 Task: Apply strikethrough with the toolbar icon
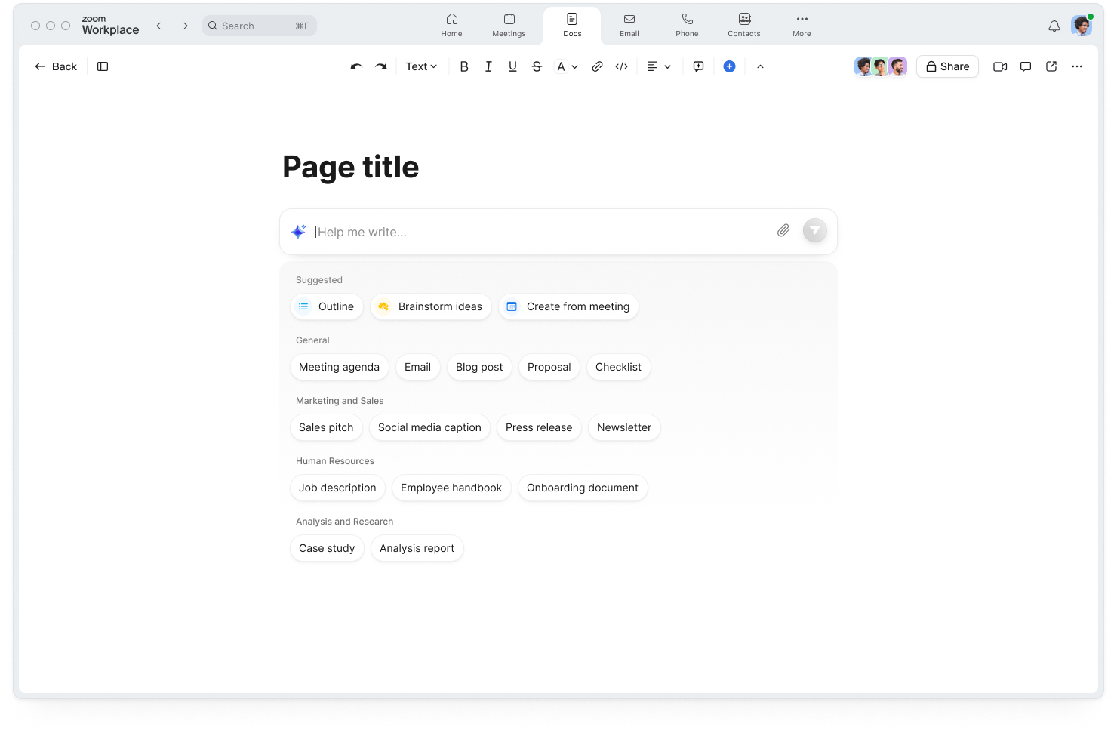point(537,66)
